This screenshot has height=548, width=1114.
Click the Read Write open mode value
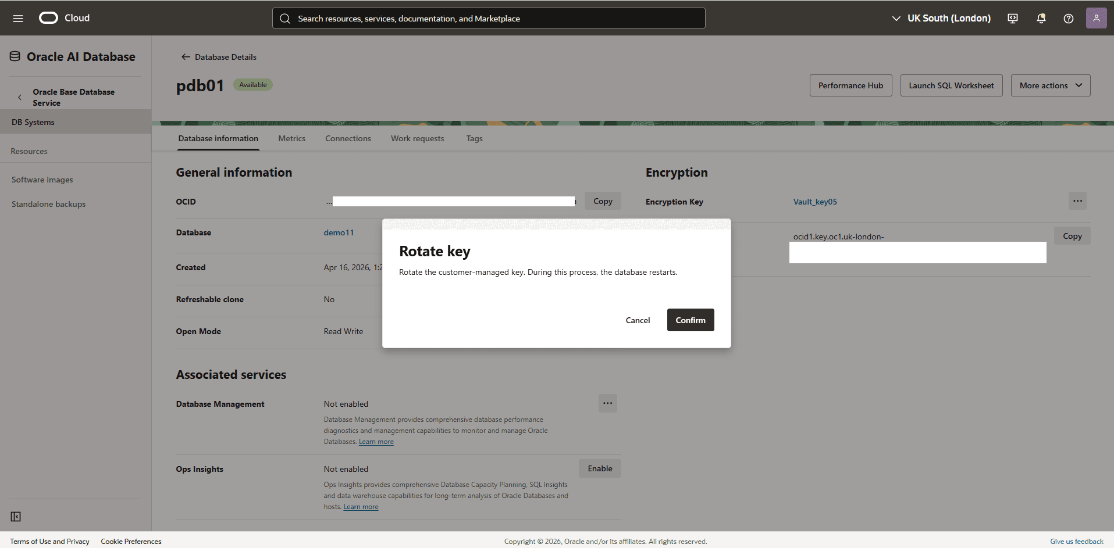pyautogui.click(x=343, y=331)
